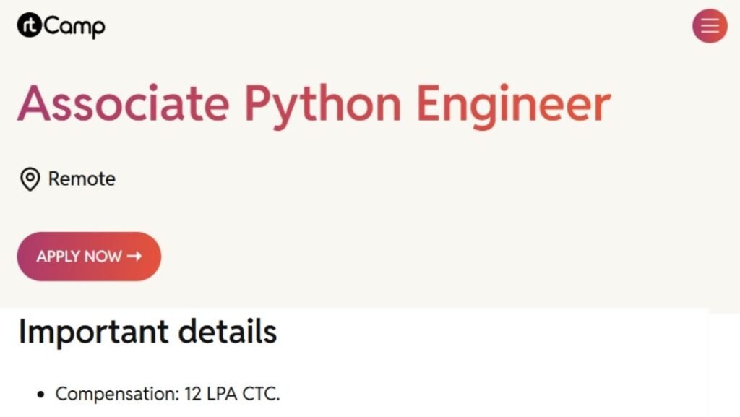
Task: Expand the navigation menu in the top corner
Action: click(x=709, y=26)
